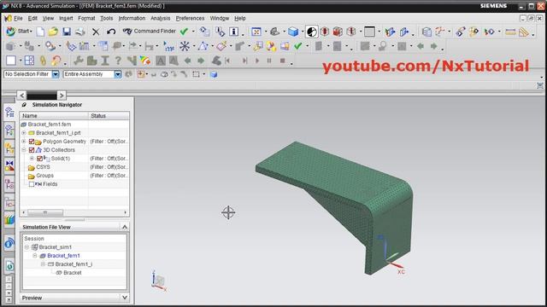Viewport: 547px width, 307px height.
Task: Toggle the 3D Collectors checkbox
Action: point(32,150)
